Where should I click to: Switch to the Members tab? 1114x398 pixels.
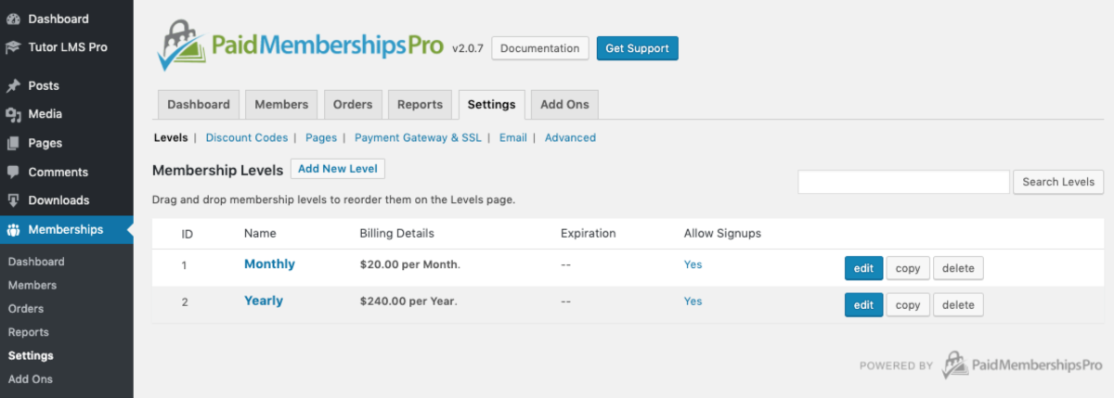281,105
